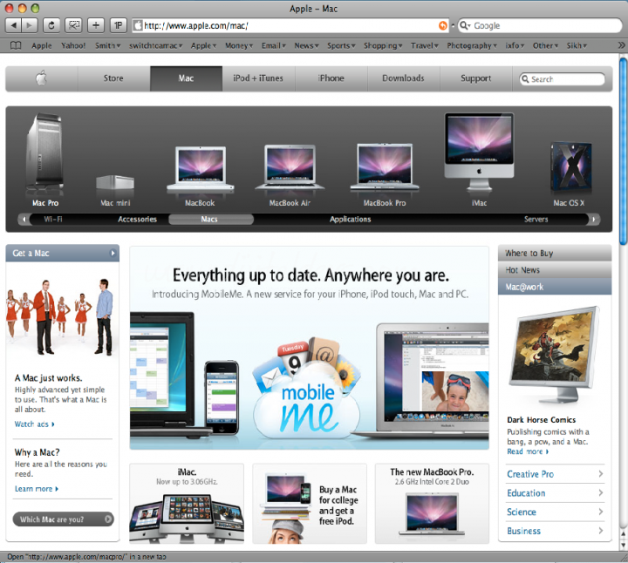Click the Apple logo in site navigation
The width and height of the screenshot is (628, 563).
[x=41, y=78]
